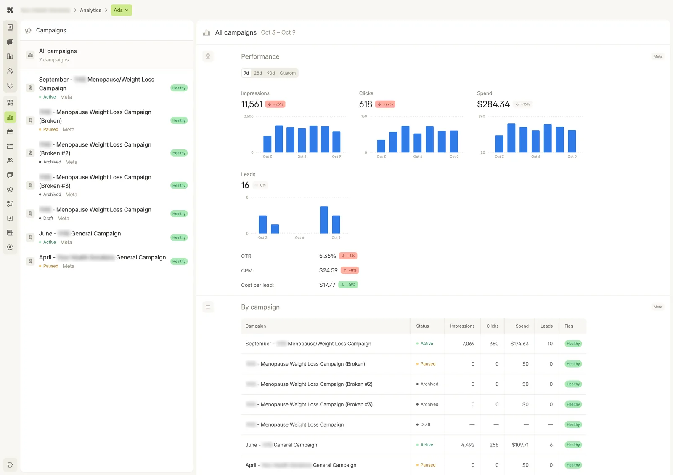Click the -23% impressions change badge
The height and width of the screenshot is (475, 673).
click(x=276, y=104)
